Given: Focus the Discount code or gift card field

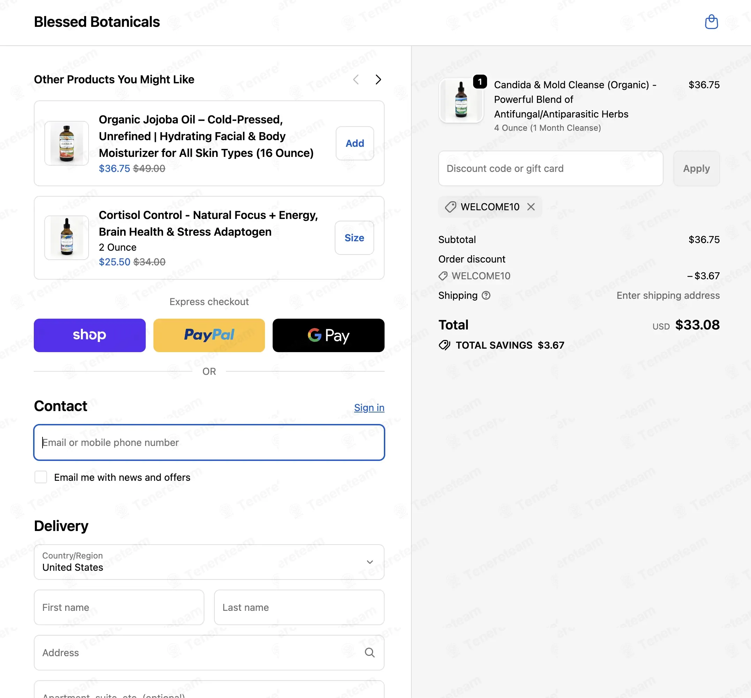Looking at the screenshot, I should [551, 168].
